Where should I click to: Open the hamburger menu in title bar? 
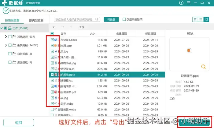tap(189, 3)
